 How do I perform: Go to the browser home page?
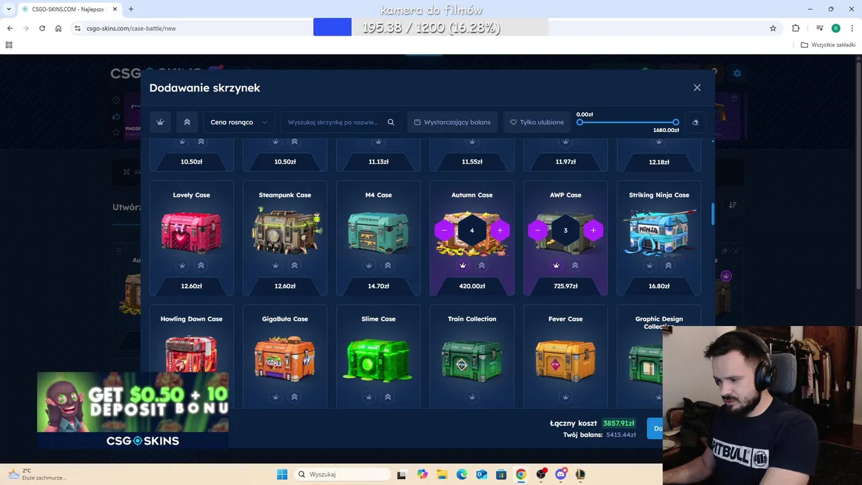(x=59, y=28)
